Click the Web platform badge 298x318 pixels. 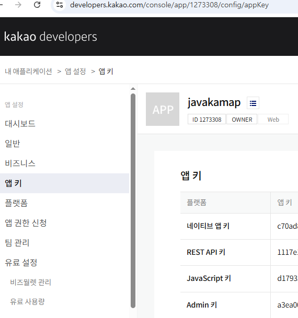point(273,119)
